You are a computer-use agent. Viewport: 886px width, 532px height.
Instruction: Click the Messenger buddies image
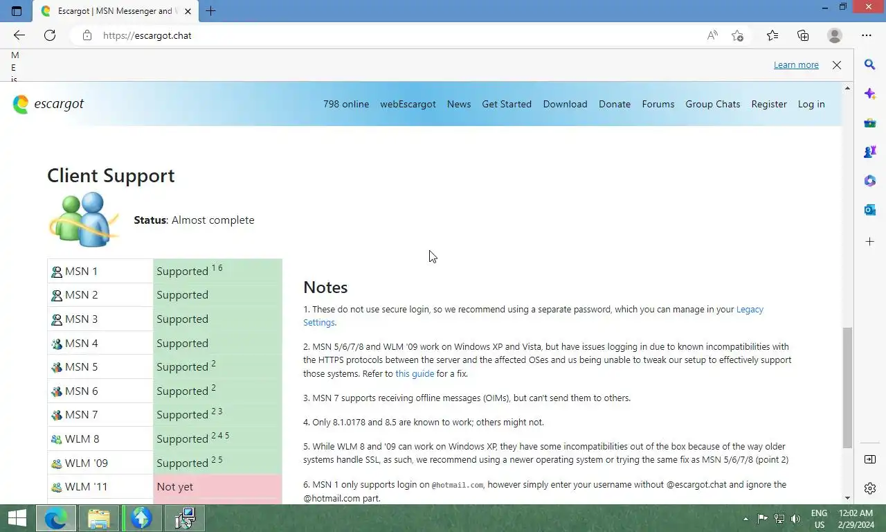point(84,220)
